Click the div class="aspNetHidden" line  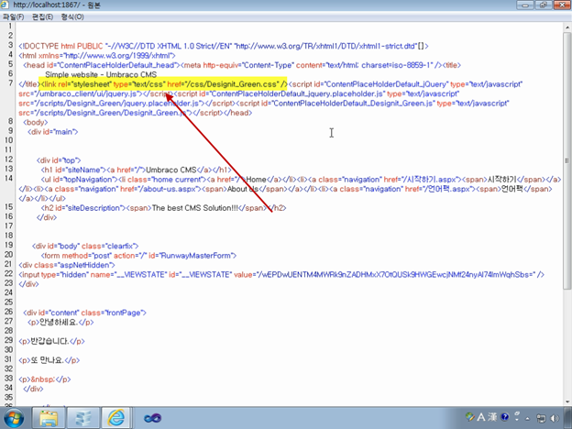pos(67,265)
